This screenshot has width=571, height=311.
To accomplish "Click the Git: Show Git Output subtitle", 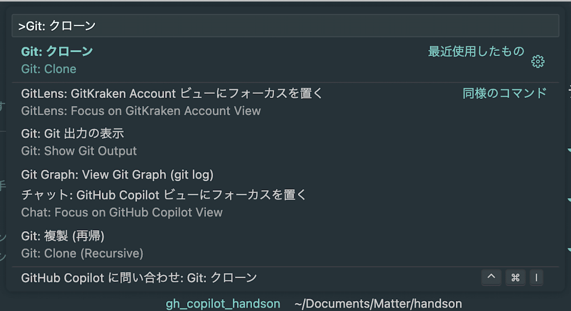I will point(79,151).
